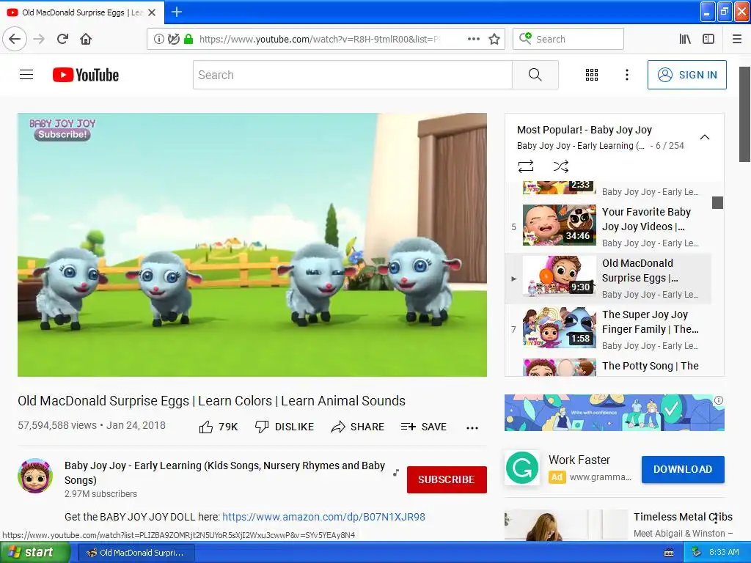Viewport: 751px width, 563px height.
Task: Collapse the Most Popular playlist panel
Action: click(705, 137)
